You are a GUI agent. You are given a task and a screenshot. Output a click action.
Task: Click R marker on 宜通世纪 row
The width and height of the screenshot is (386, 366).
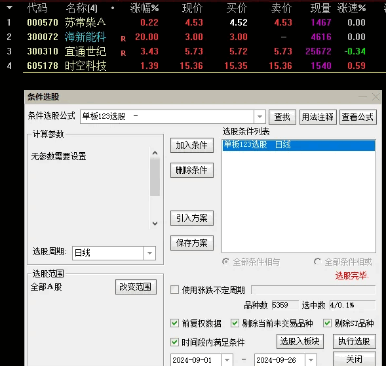tap(123, 53)
